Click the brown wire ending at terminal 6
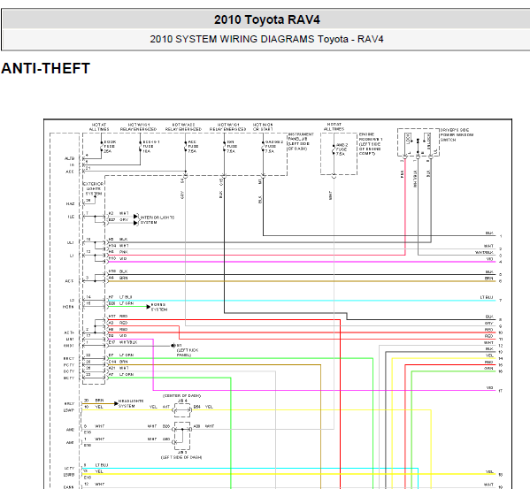530x489 pixels. pyautogui.click(x=302, y=281)
